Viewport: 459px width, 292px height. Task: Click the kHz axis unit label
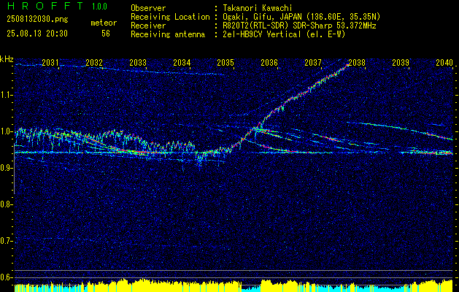click(7, 59)
